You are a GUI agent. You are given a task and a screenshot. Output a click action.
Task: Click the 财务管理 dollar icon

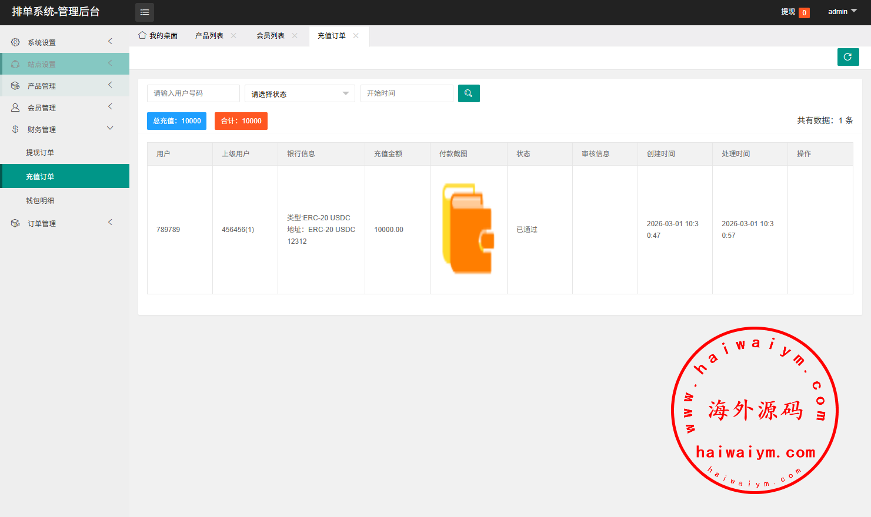(15, 129)
